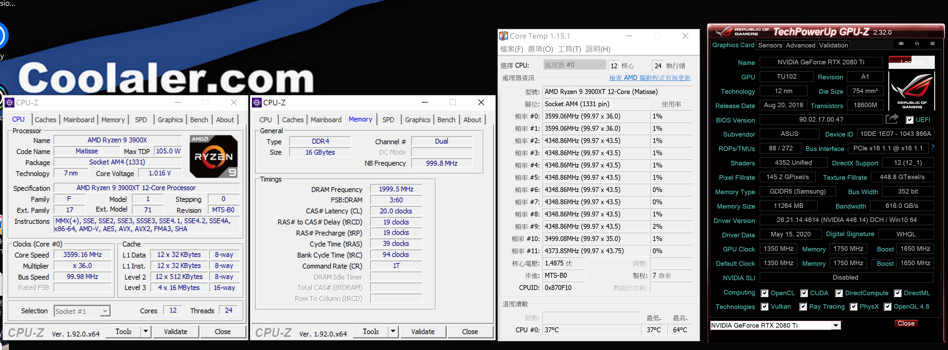Open Core Temp 選項(O) menu
Image resolution: width=948 pixels, height=350 pixels.
(x=540, y=49)
